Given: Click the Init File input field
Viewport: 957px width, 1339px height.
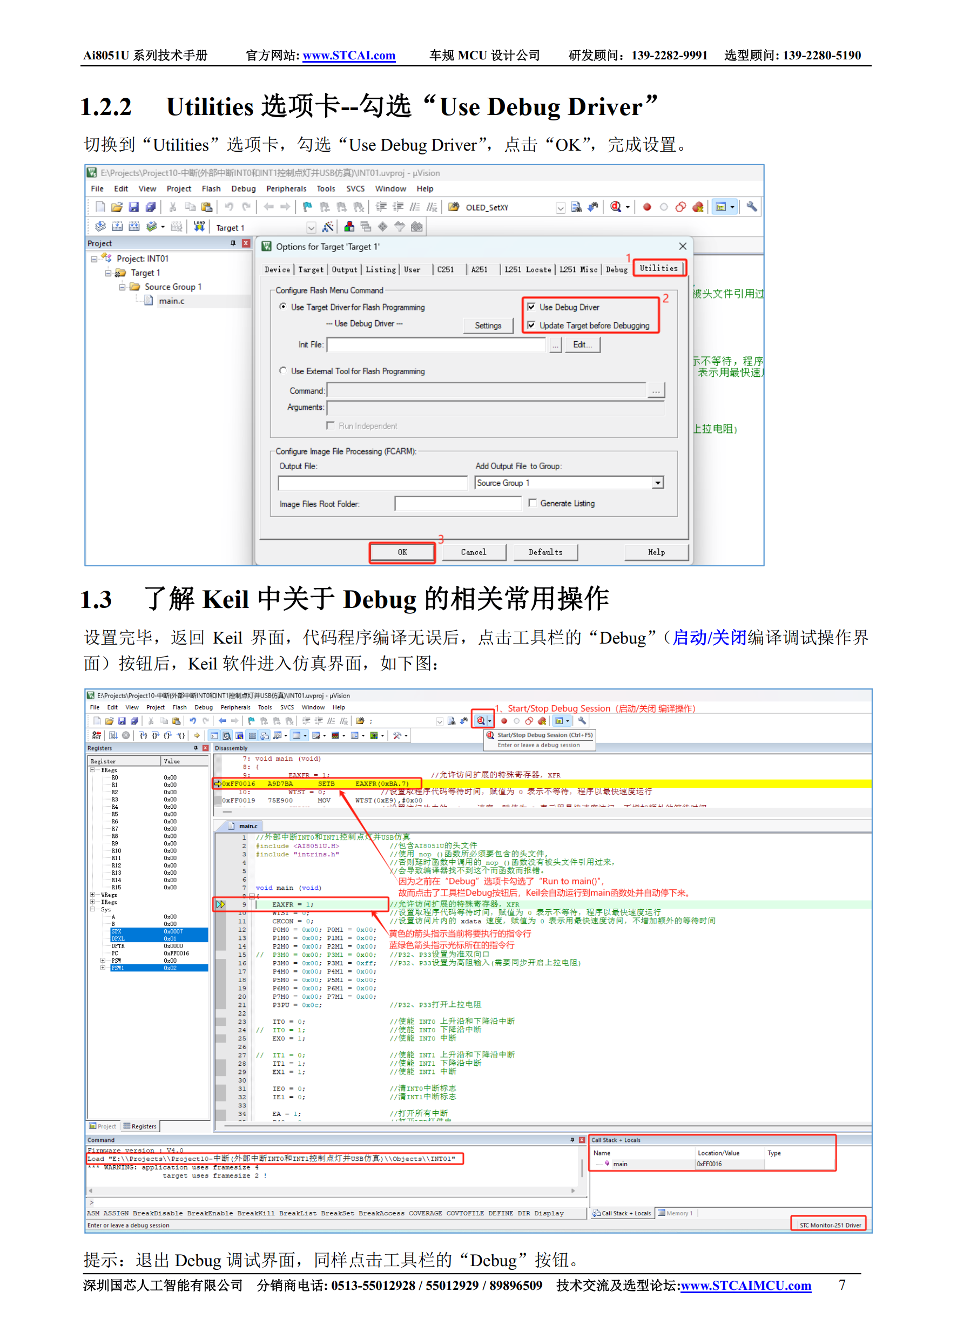Looking at the screenshot, I should click(437, 344).
